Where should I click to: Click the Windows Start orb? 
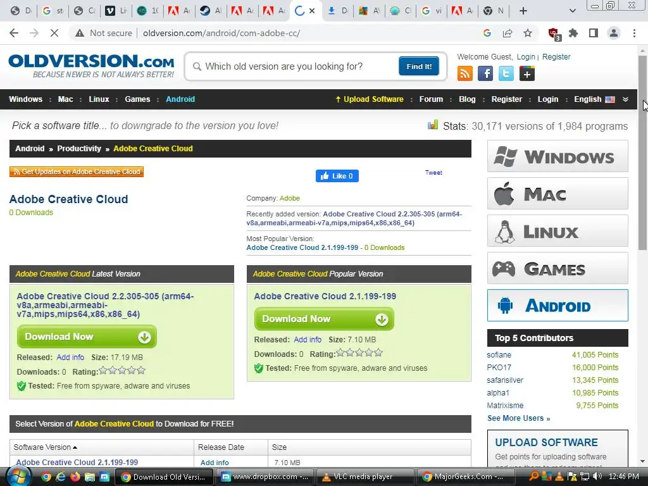(x=18, y=477)
